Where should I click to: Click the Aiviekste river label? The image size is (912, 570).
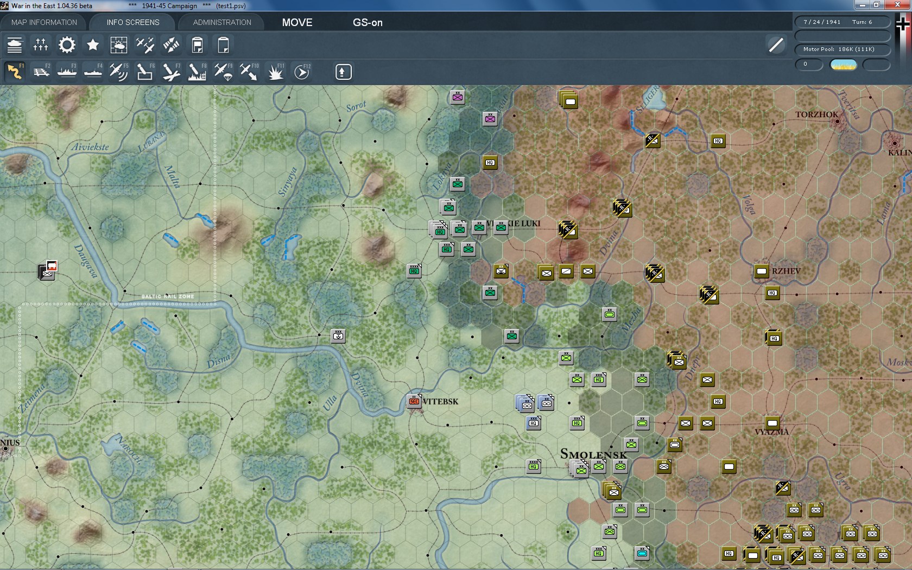(x=91, y=147)
